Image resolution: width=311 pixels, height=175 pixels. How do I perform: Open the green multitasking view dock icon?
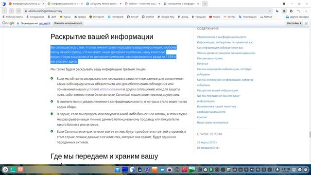pos(13,170)
